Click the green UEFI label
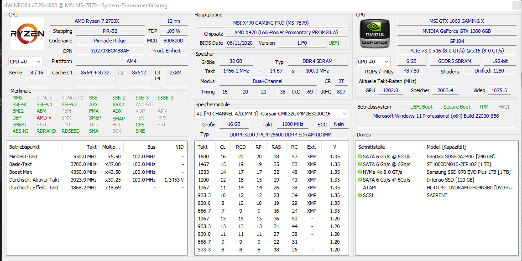Image resolution: width=522 pixels, height=261 pixels. (x=334, y=43)
